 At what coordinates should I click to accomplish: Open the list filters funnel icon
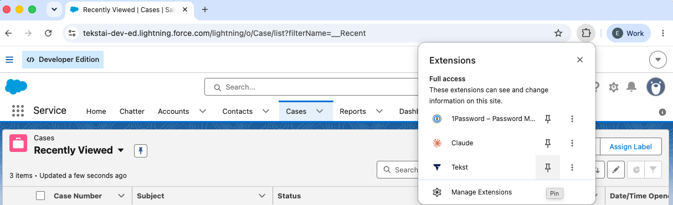click(x=653, y=170)
